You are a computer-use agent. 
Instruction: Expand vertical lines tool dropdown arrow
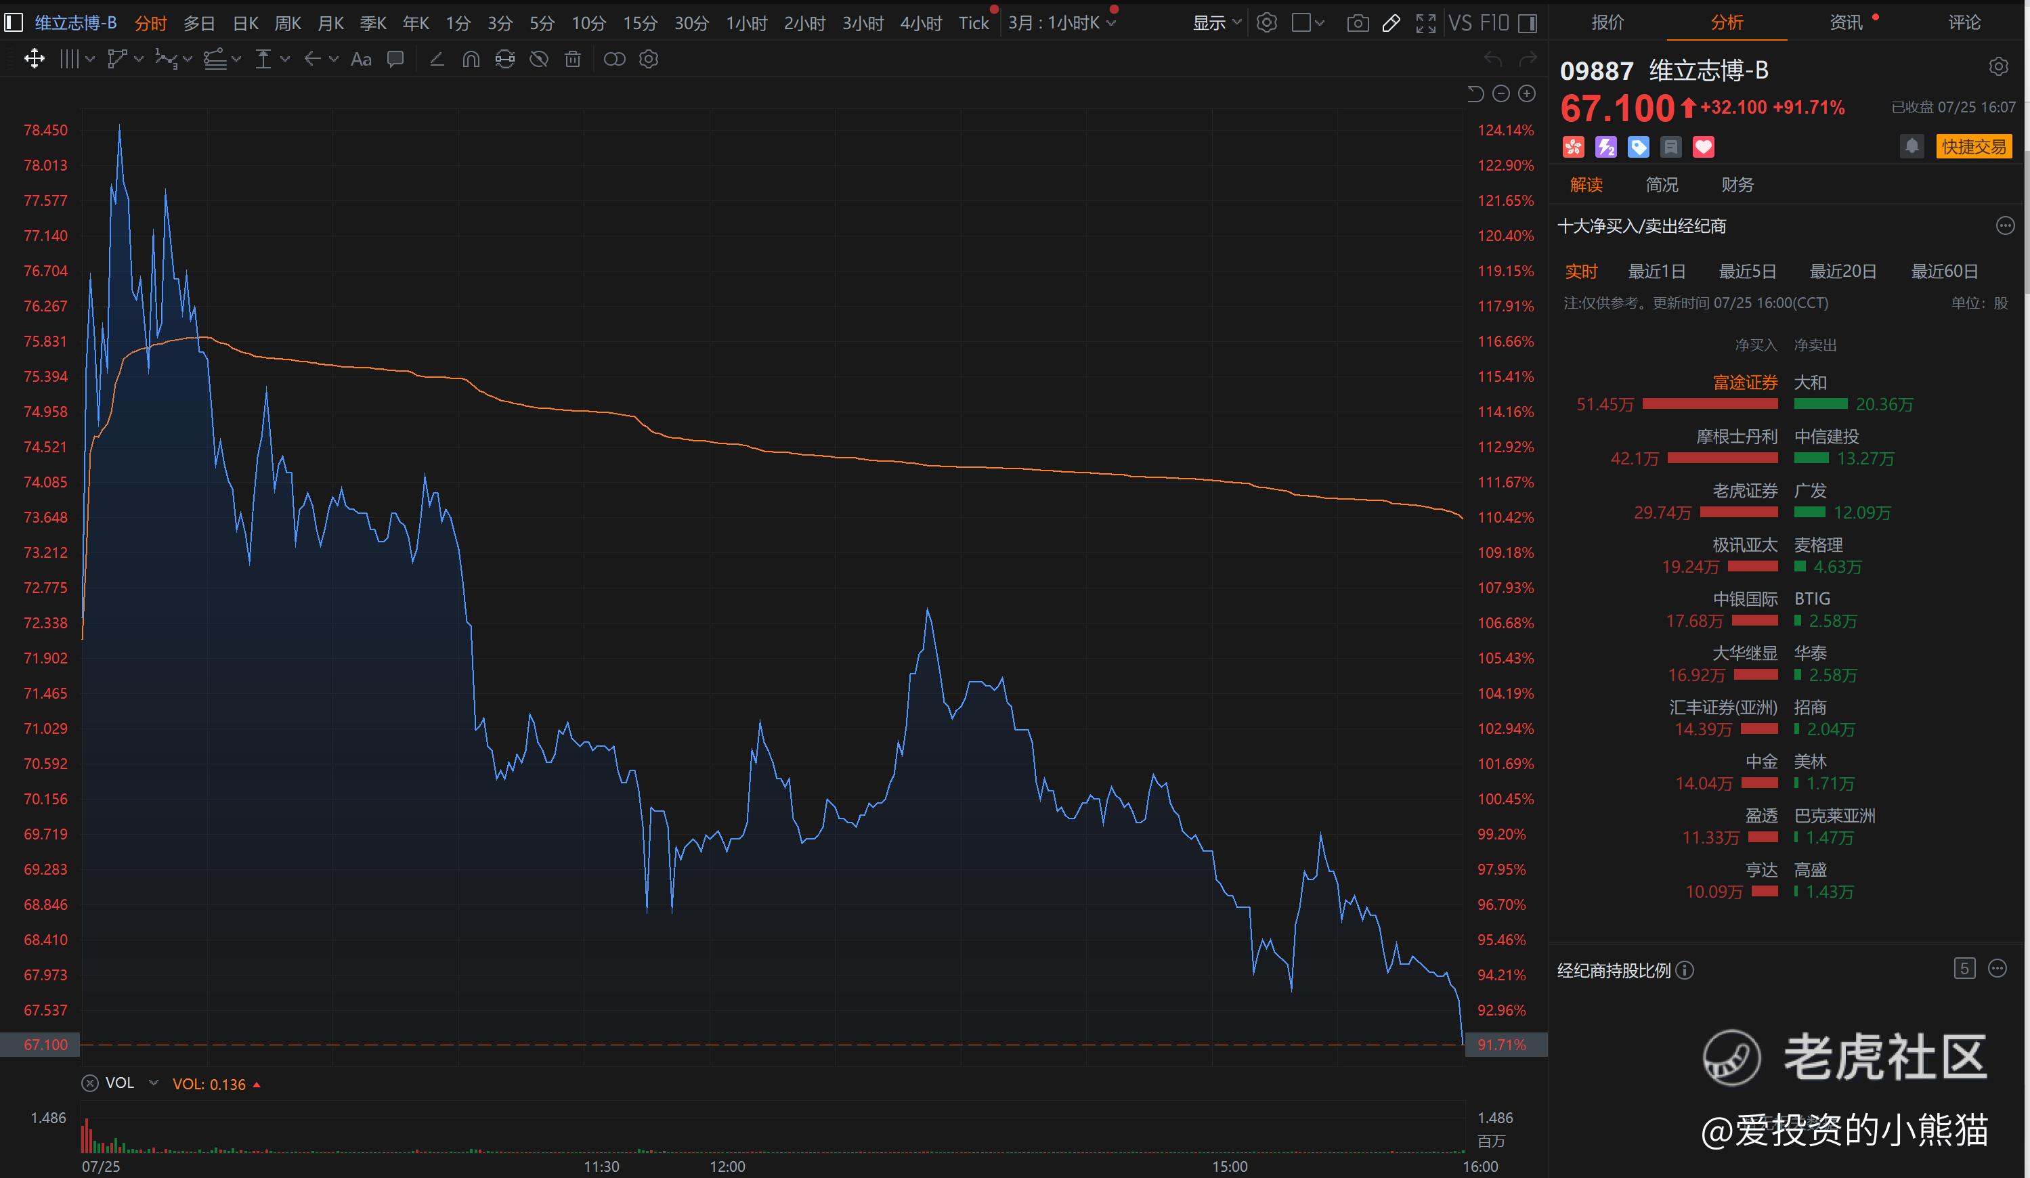tap(89, 59)
